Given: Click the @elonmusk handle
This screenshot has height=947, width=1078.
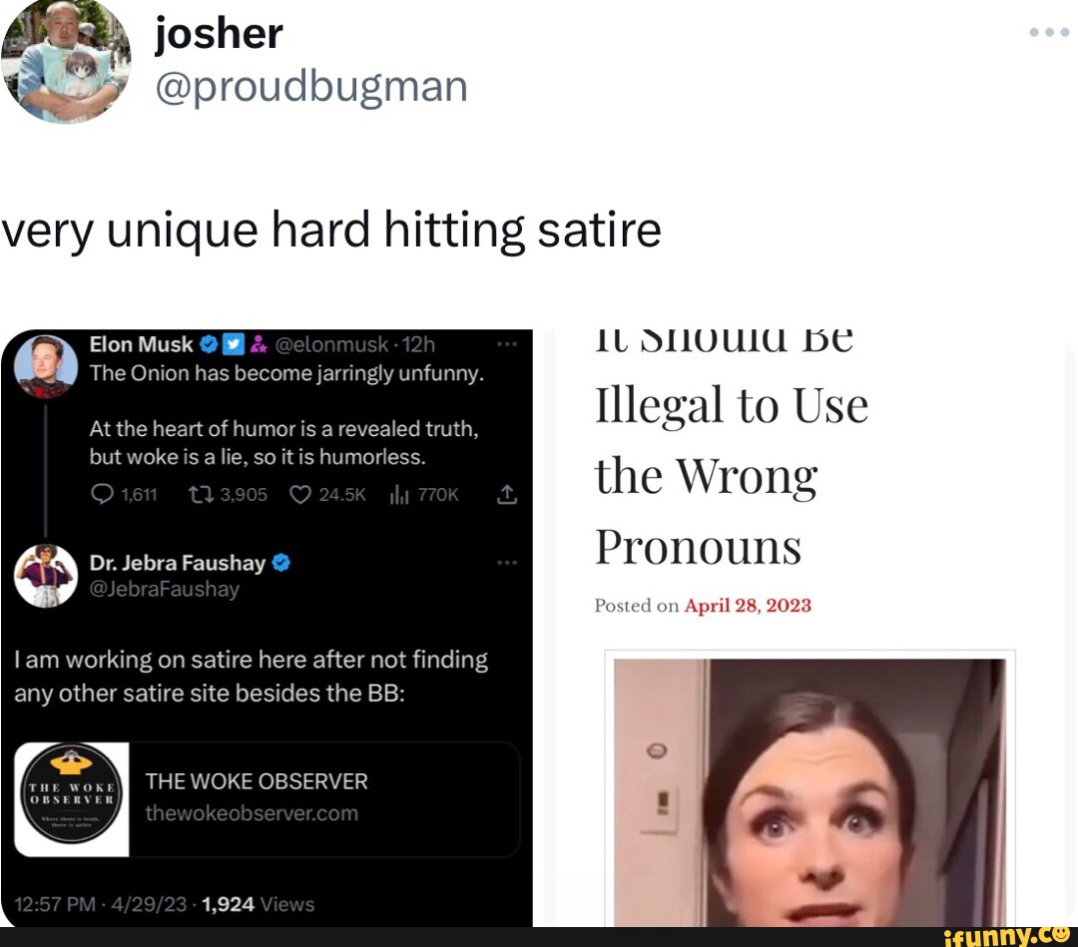Looking at the screenshot, I should pos(330,343).
